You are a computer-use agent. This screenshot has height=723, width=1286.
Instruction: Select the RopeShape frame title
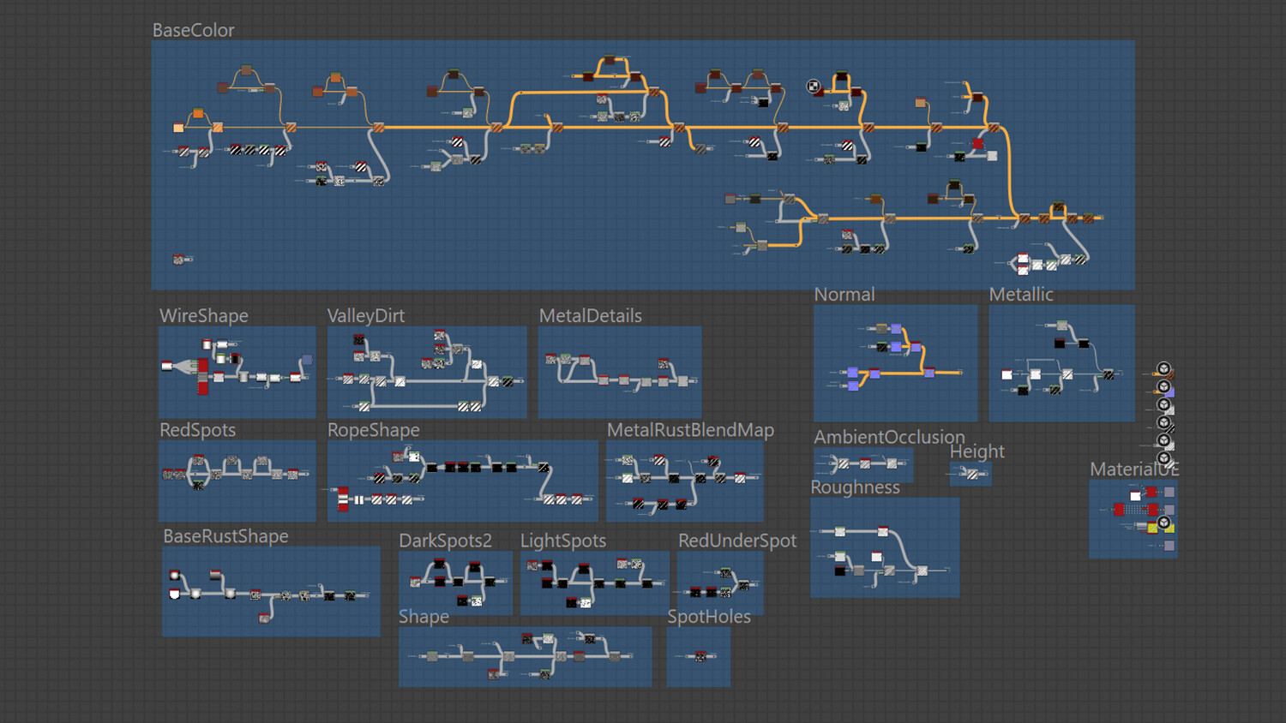coord(374,430)
